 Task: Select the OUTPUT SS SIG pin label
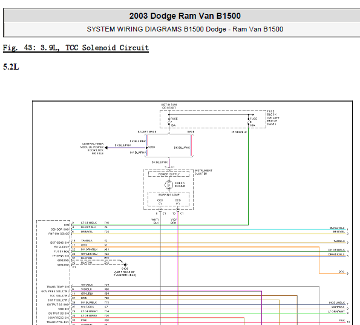59,314
